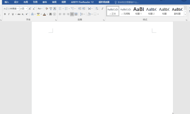Toggle distributed alignment
190x114 pixels.
pyautogui.click(x=76, y=14)
